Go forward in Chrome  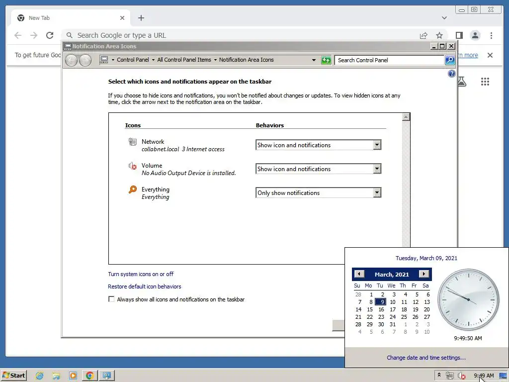click(x=34, y=35)
